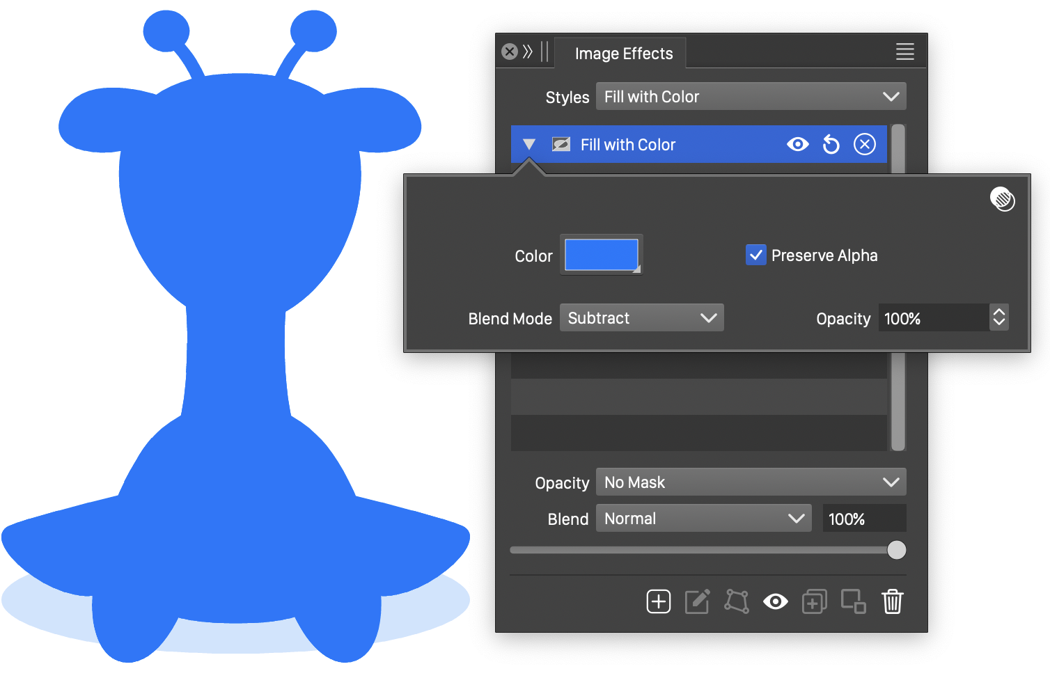The image size is (1050, 678).
Task: Open the Blend Mode Subtract dropdown
Action: point(641,318)
